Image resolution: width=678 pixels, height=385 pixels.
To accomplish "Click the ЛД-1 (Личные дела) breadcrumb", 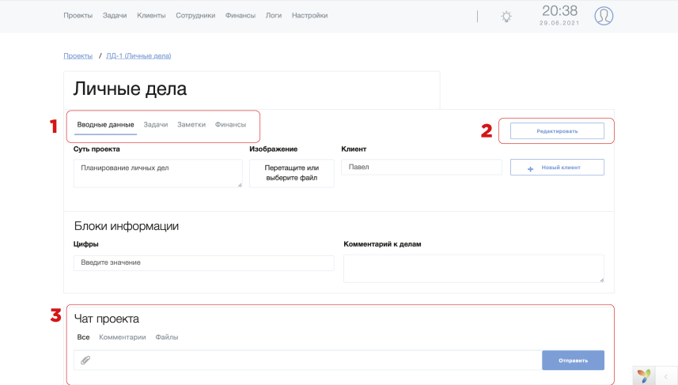I will (x=138, y=56).
